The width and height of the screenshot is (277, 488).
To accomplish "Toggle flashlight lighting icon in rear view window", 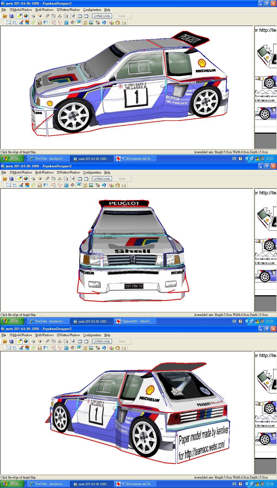I will pyautogui.click(x=19, y=341).
